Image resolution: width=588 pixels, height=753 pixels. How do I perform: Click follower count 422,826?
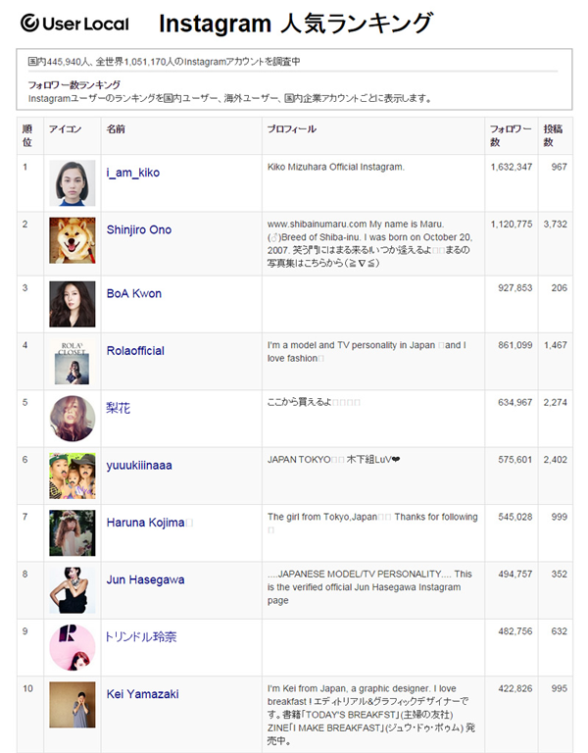click(x=515, y=688)
